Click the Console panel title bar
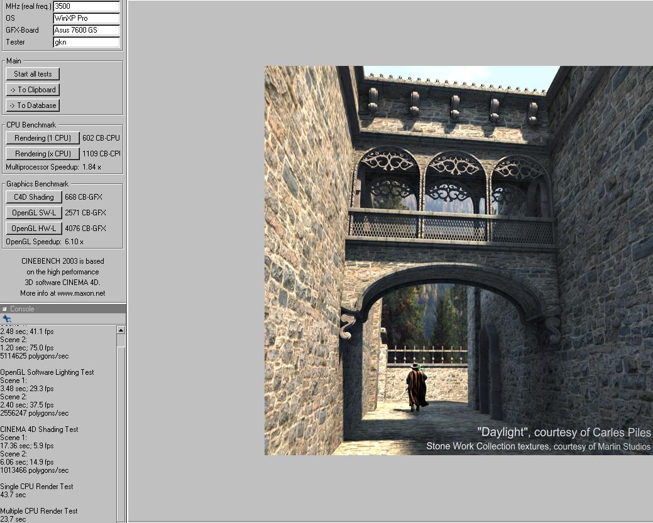653x523 pixels. coord(63,309)
